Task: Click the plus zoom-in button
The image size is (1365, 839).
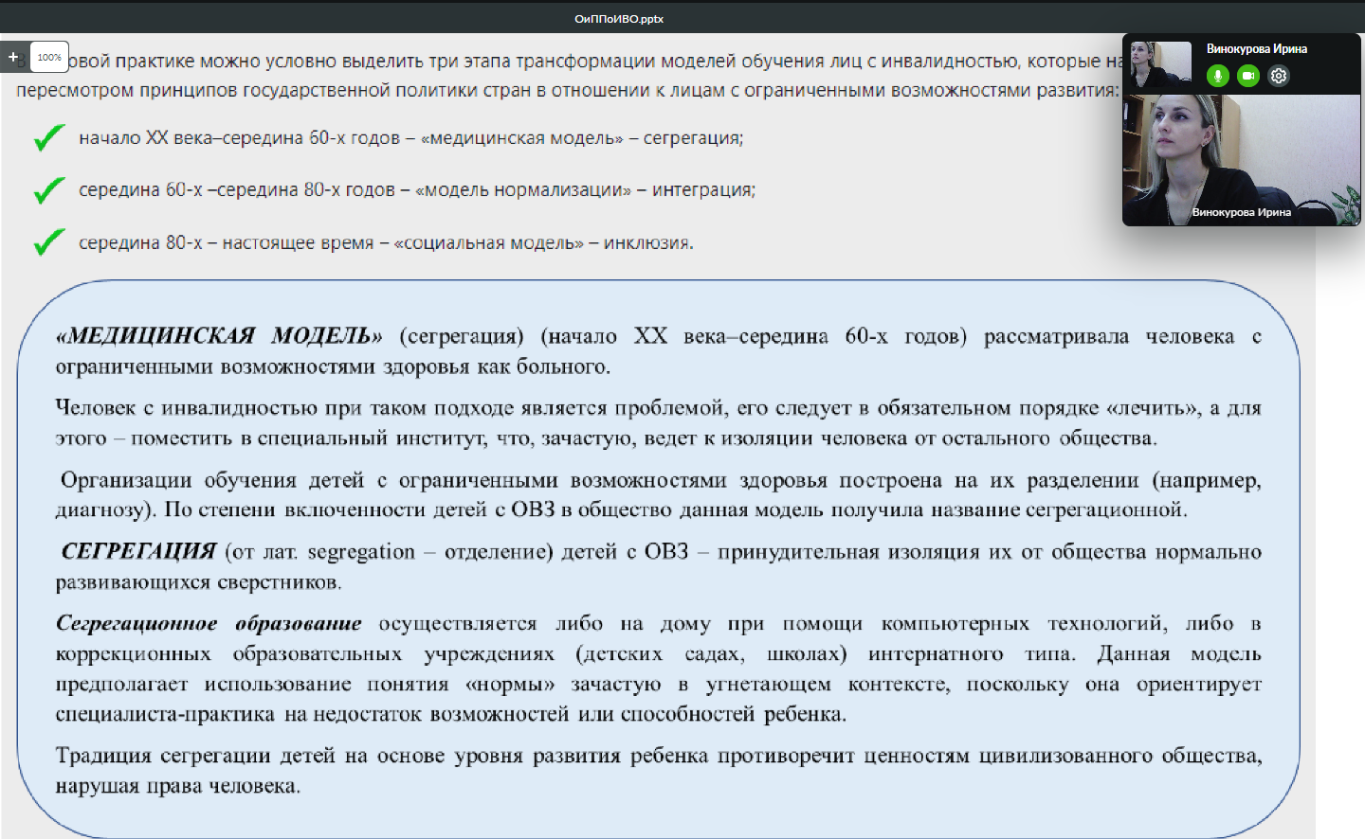Action: tap(13, 57)
